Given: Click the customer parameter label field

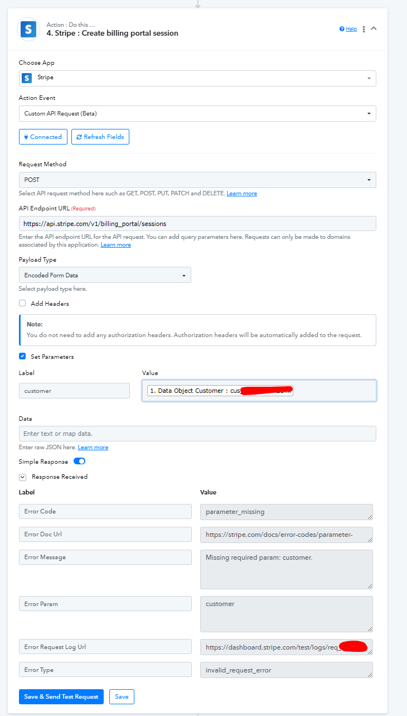Looking at the screenshot, I should [74, 391].
